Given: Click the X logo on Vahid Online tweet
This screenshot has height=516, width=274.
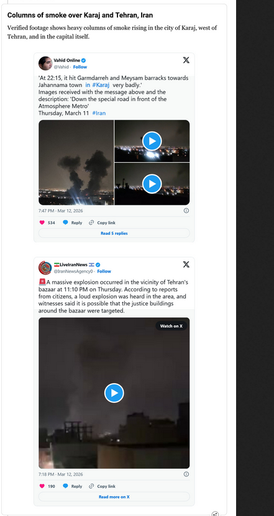Looking at the screenshot, I should 186,60.
